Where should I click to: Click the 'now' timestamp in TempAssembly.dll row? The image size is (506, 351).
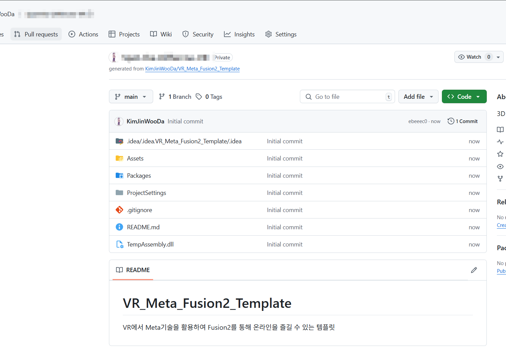[x=474, y=244]
